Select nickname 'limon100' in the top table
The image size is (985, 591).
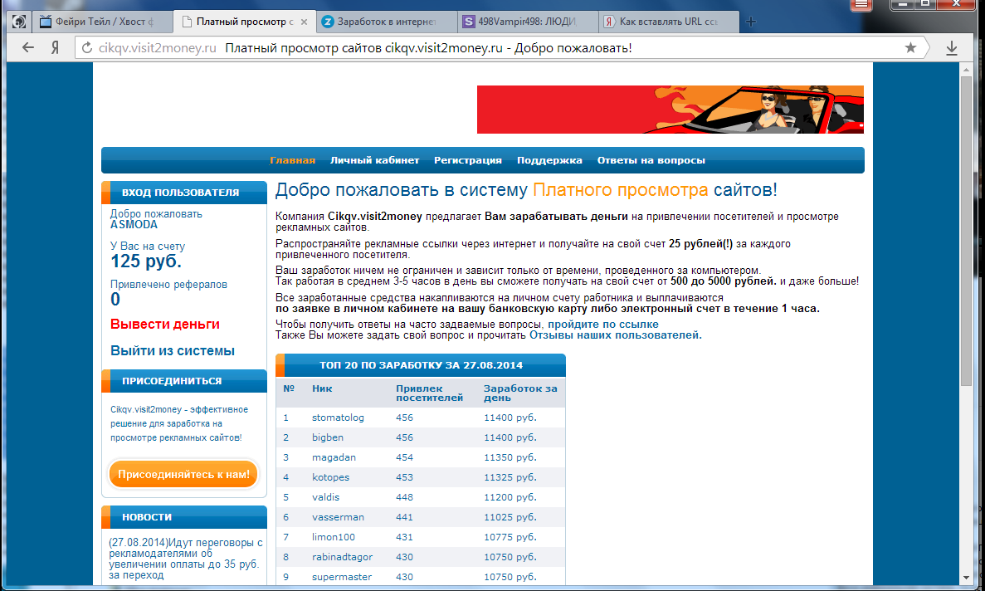[333, 537]
